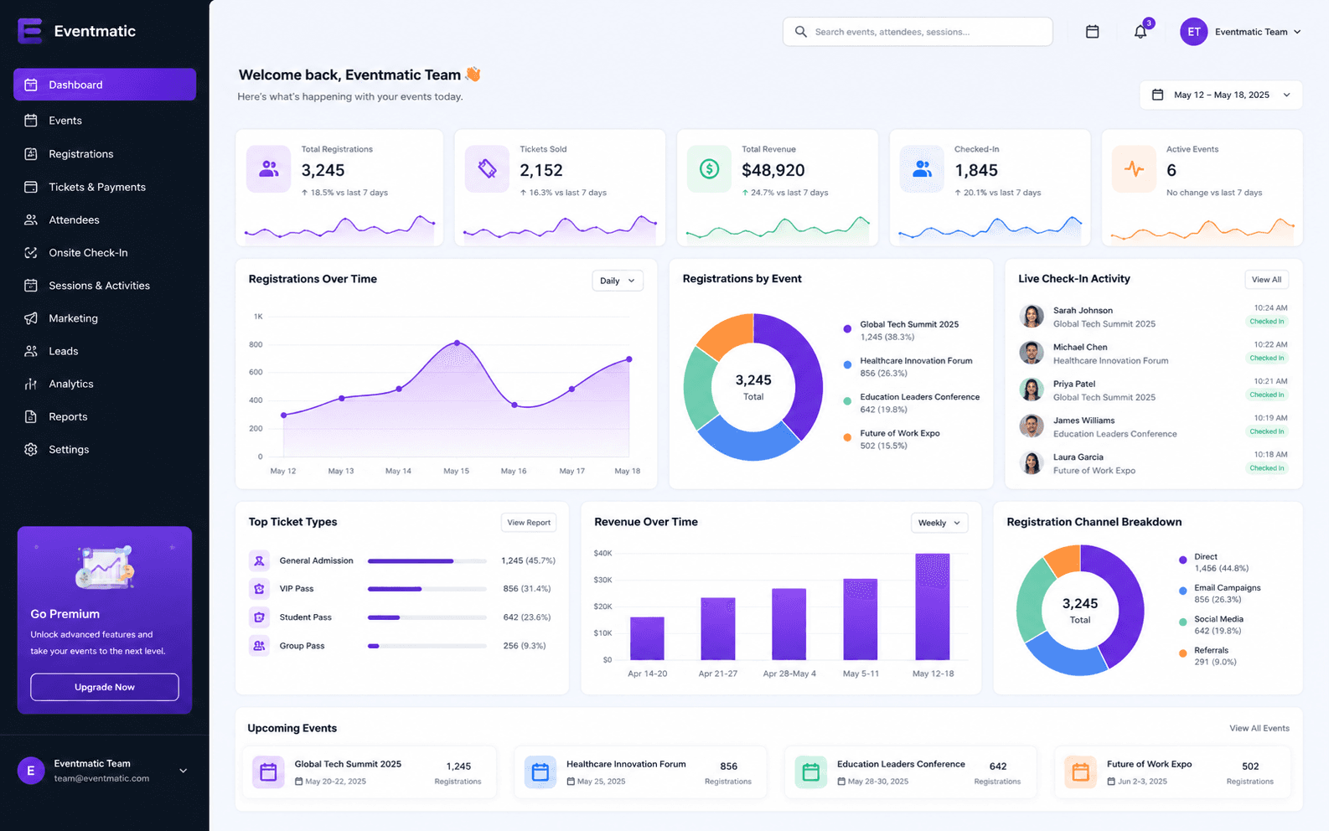Open the Dashboard menu item
This screenshot has width=1329, height=831.
tap(105, 85)
